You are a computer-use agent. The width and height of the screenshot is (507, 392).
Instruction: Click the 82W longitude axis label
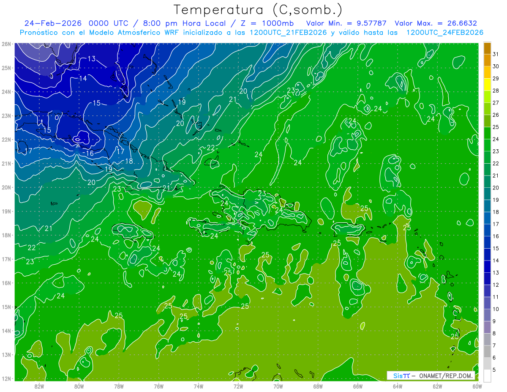[39, 386]
